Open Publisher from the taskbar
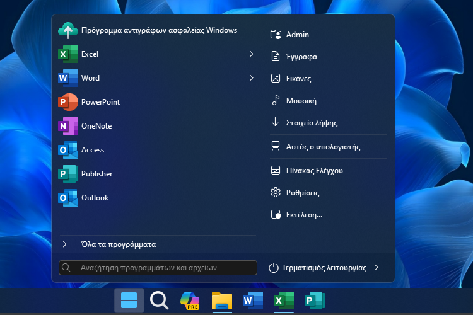The image size is (473, 315). pos(314,301)
